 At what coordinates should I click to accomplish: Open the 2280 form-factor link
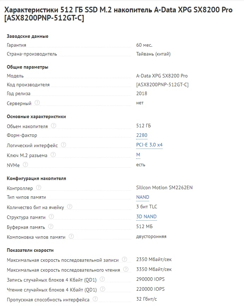142,135
